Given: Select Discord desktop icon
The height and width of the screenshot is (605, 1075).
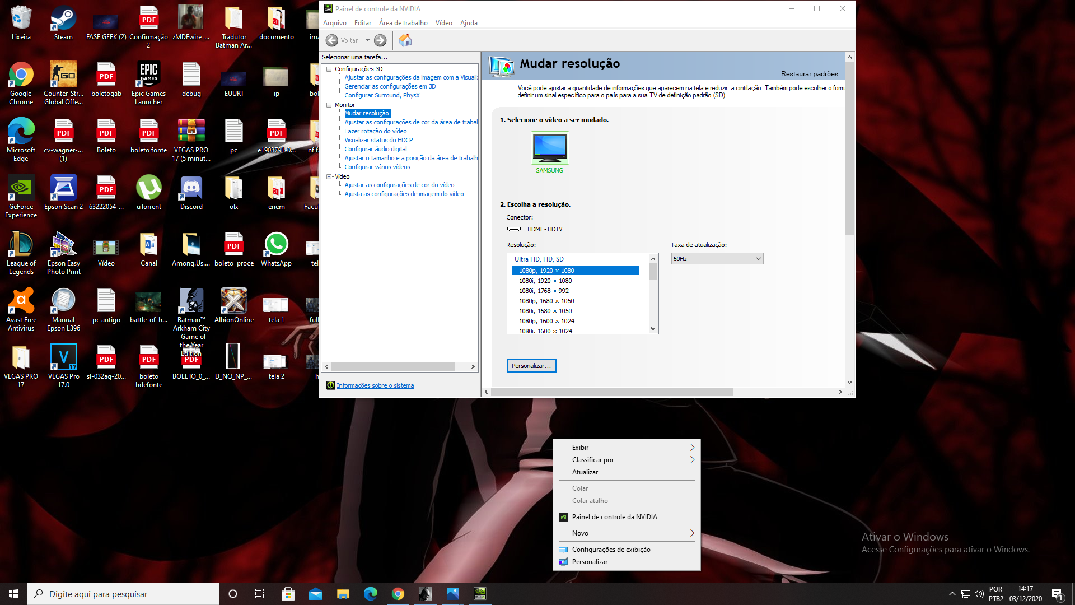Looking at the screenshot, I should pyautogui.click(x=191, y=192).
